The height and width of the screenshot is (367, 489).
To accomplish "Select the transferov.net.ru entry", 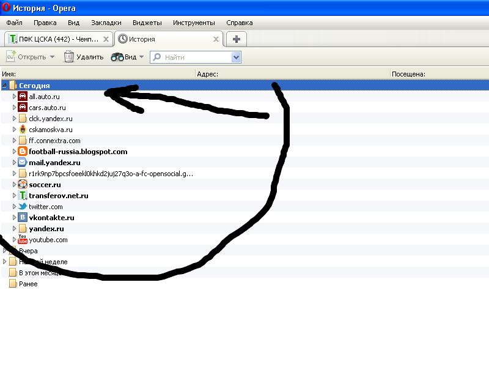I will tap(59, 196).
